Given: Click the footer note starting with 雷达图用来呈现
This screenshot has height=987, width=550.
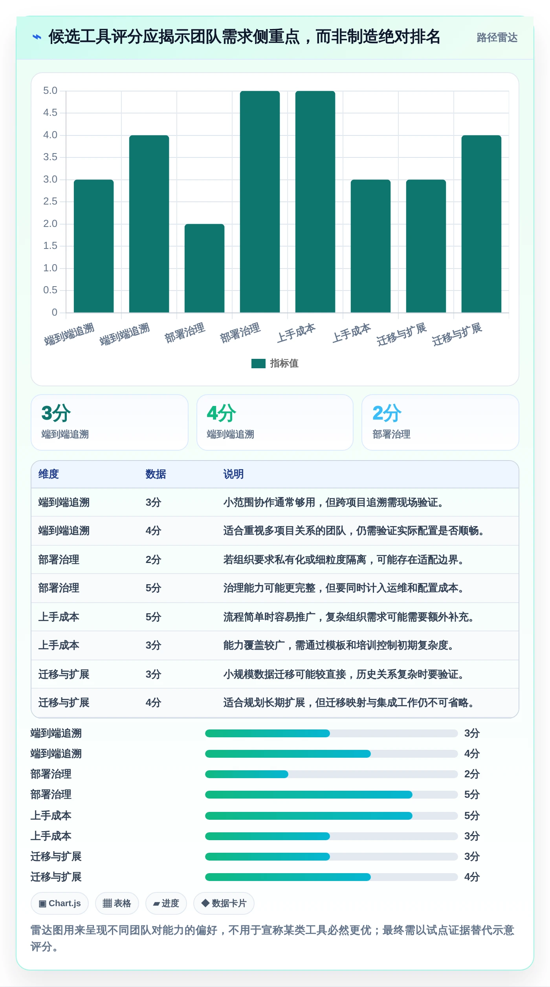Looking at the screenshot, I should (272, 938).
